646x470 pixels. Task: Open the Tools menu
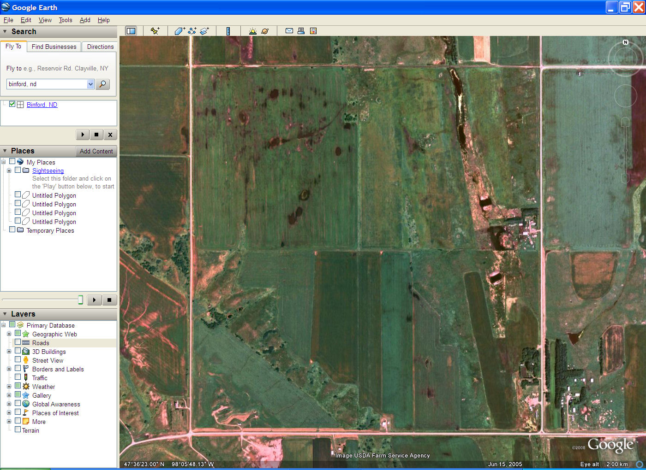click(x=66, y=20)
